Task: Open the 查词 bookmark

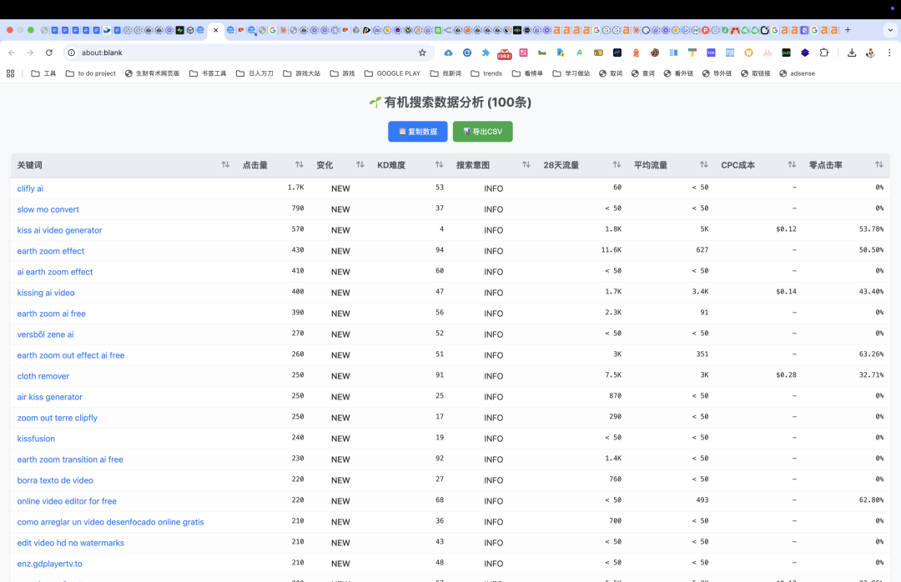Action: tap(643, 73)
